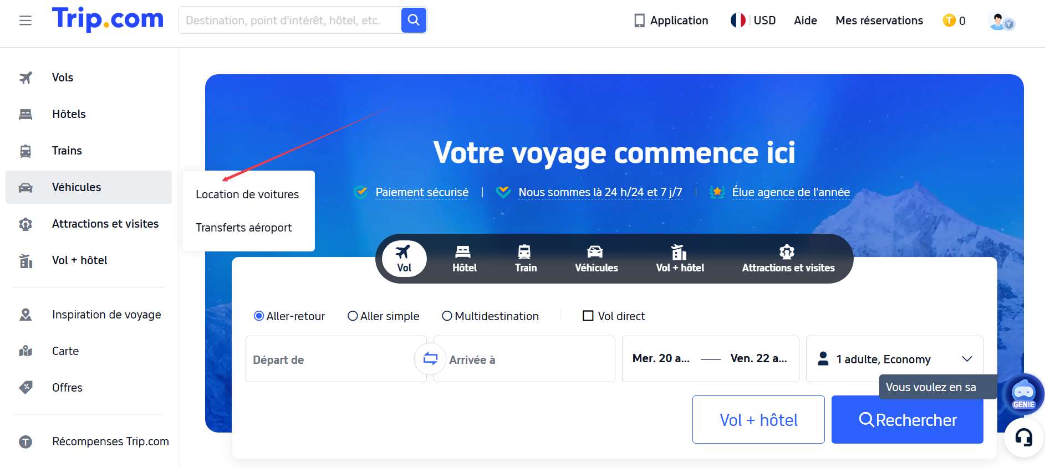Click the French flag language icon
The height and width of the screenshot is (468, 1045).
[x=738, y=20]
